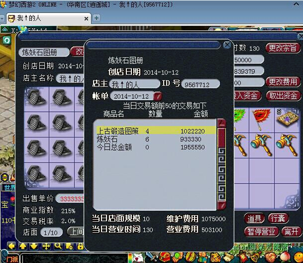This screenshot has height=263, width=303.
Task: Click the magnifier icon in bottom toolbar
Action: [58, 247]
